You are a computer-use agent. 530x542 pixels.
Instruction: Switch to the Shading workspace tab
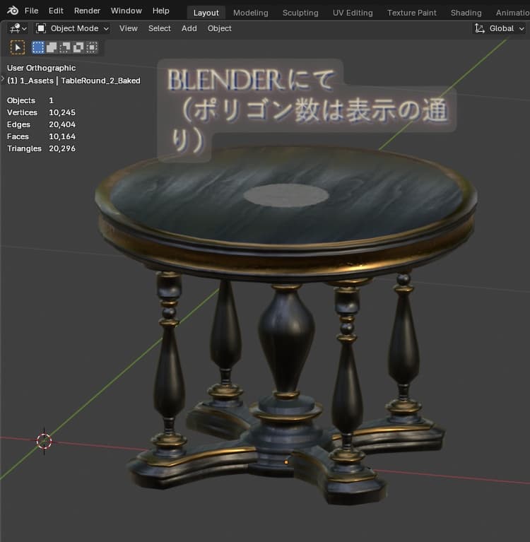(466, 13)
